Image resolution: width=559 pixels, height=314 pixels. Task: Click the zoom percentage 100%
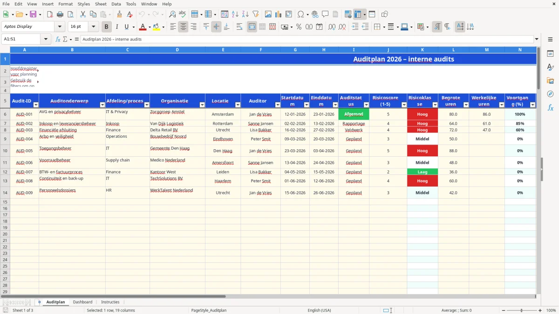tap(551, 310)
